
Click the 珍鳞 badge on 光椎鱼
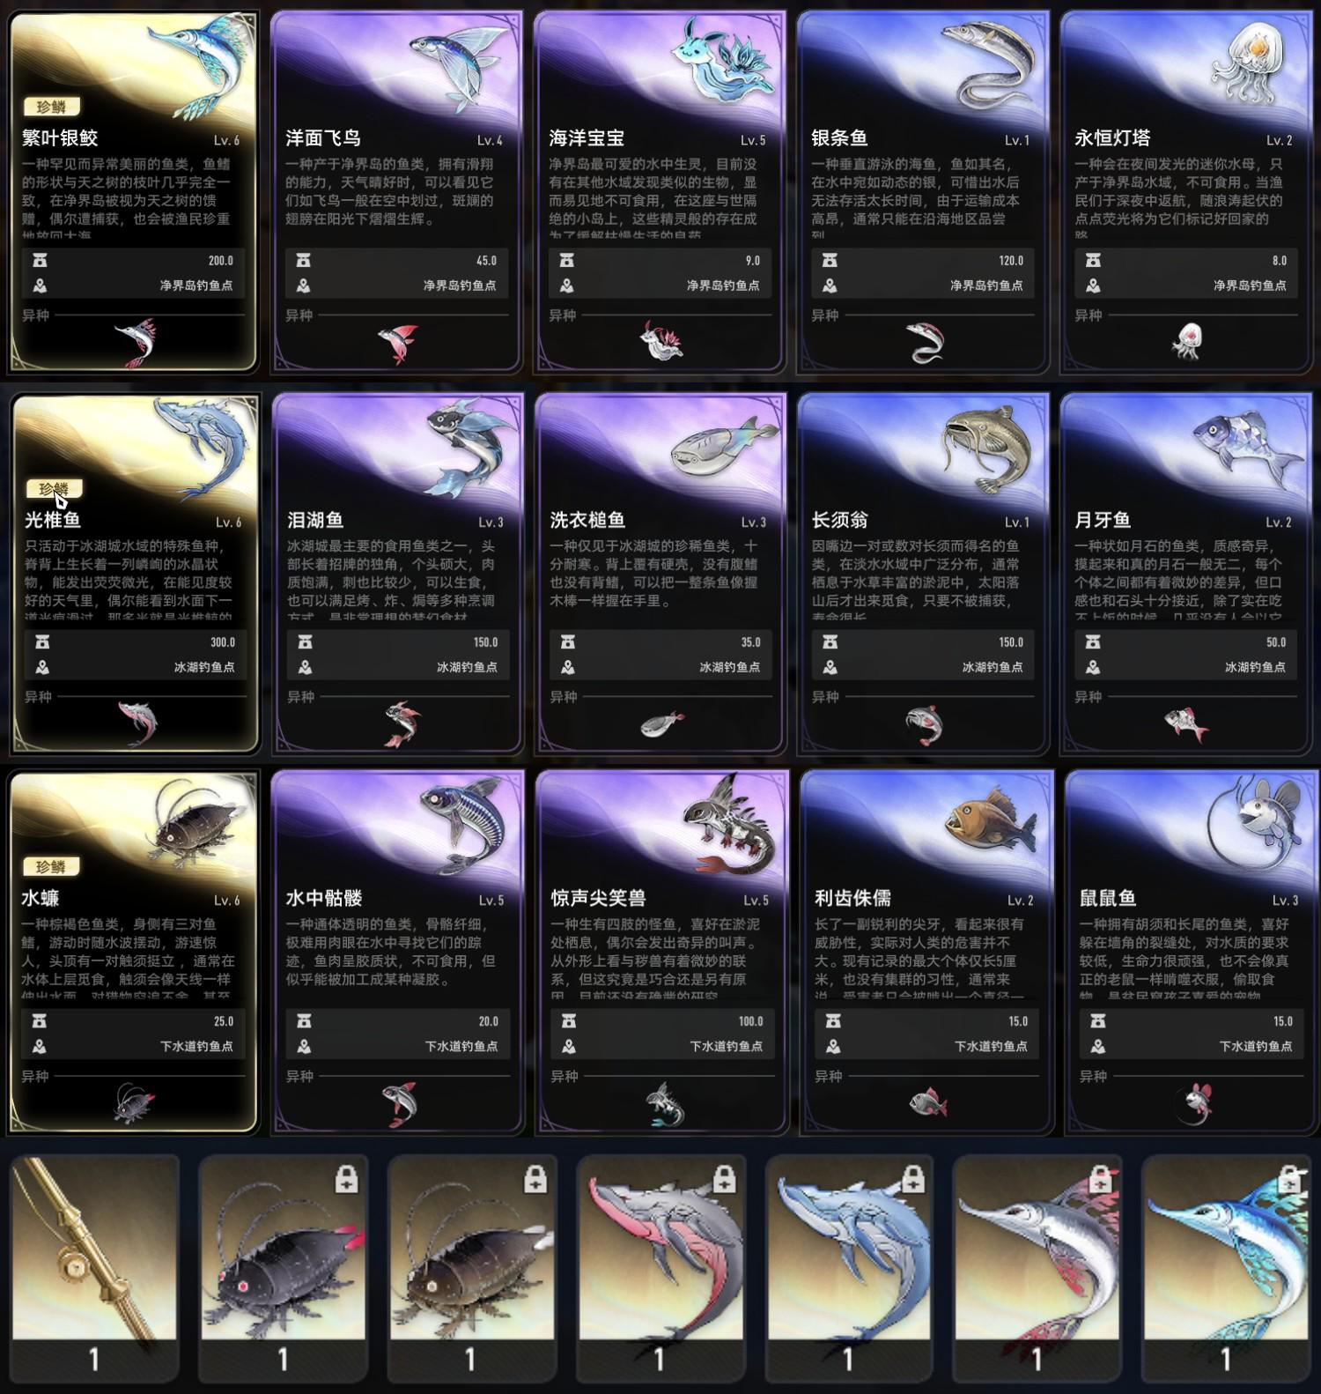pyautogui.click(x=54, y=489)
